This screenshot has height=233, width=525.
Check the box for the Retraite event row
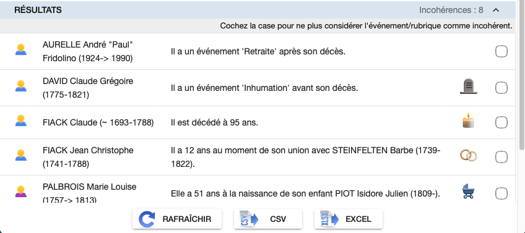pos(501,51)
